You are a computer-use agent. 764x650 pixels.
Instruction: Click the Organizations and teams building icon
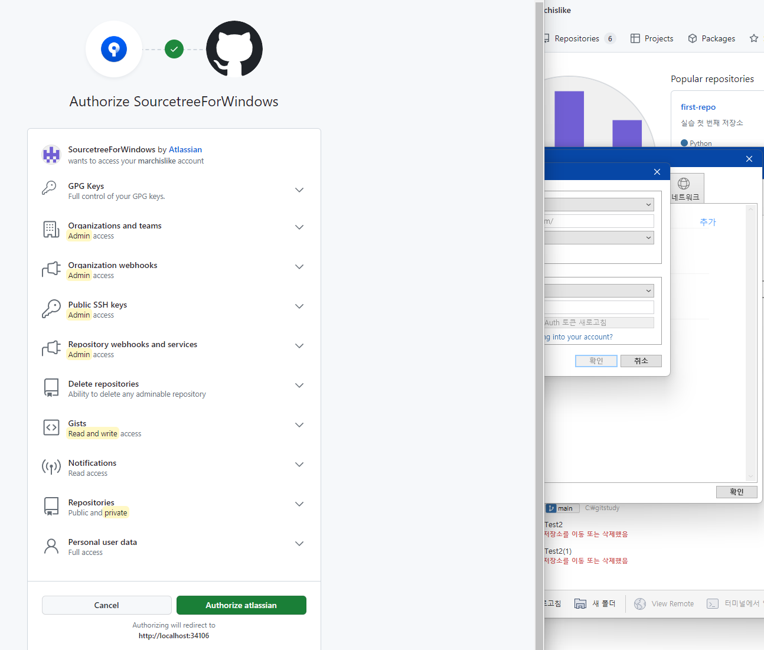click(51, 230)
